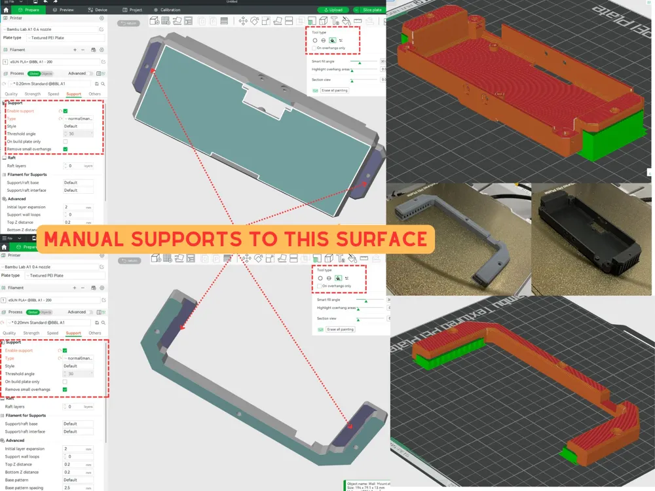Open the Style dropdown in the lower panel
Image resolution: width=655 pixels, height=491 pixels.
(77, 366)
